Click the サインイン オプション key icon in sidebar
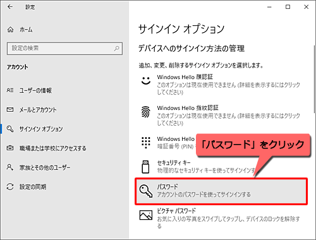The image size is (316, 240). pos(10,129)
